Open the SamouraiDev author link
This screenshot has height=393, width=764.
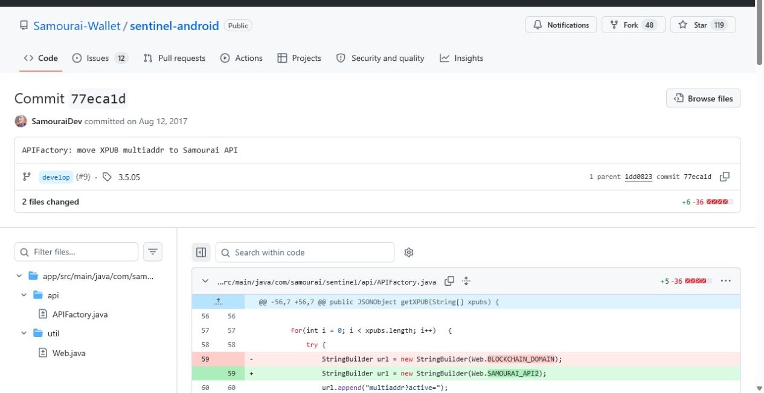pos(56,121)
